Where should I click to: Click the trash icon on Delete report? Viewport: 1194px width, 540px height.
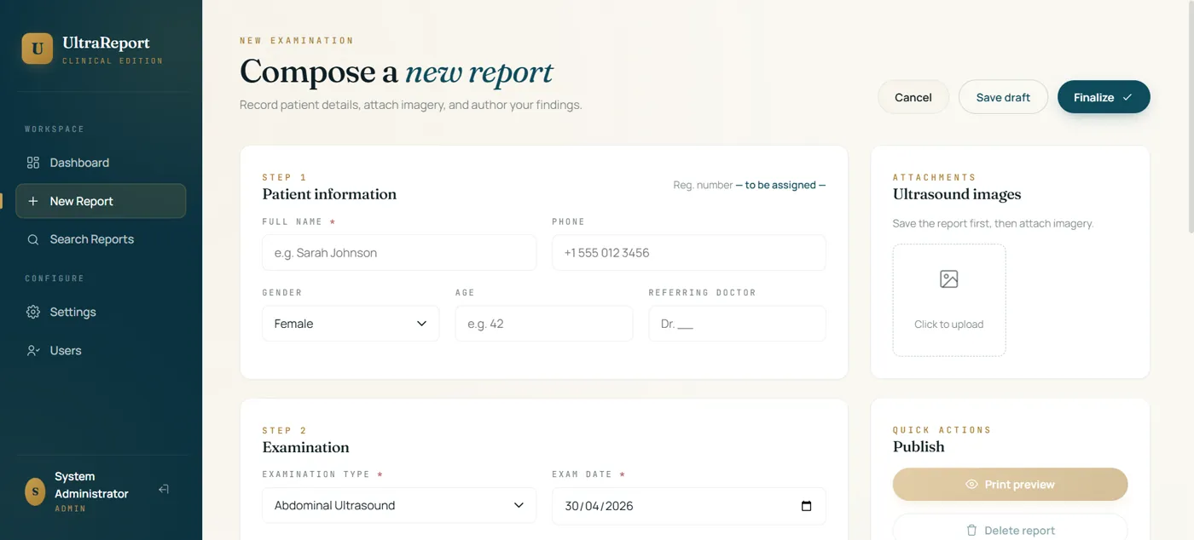[x=971, y=530]
